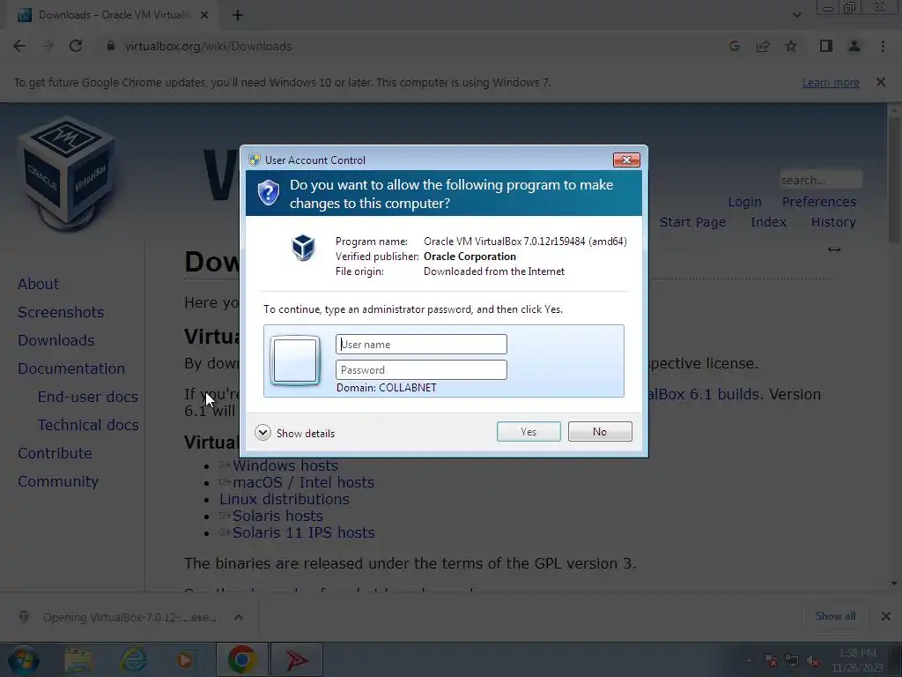Open the Documentation sidebar link

[71, 368]
